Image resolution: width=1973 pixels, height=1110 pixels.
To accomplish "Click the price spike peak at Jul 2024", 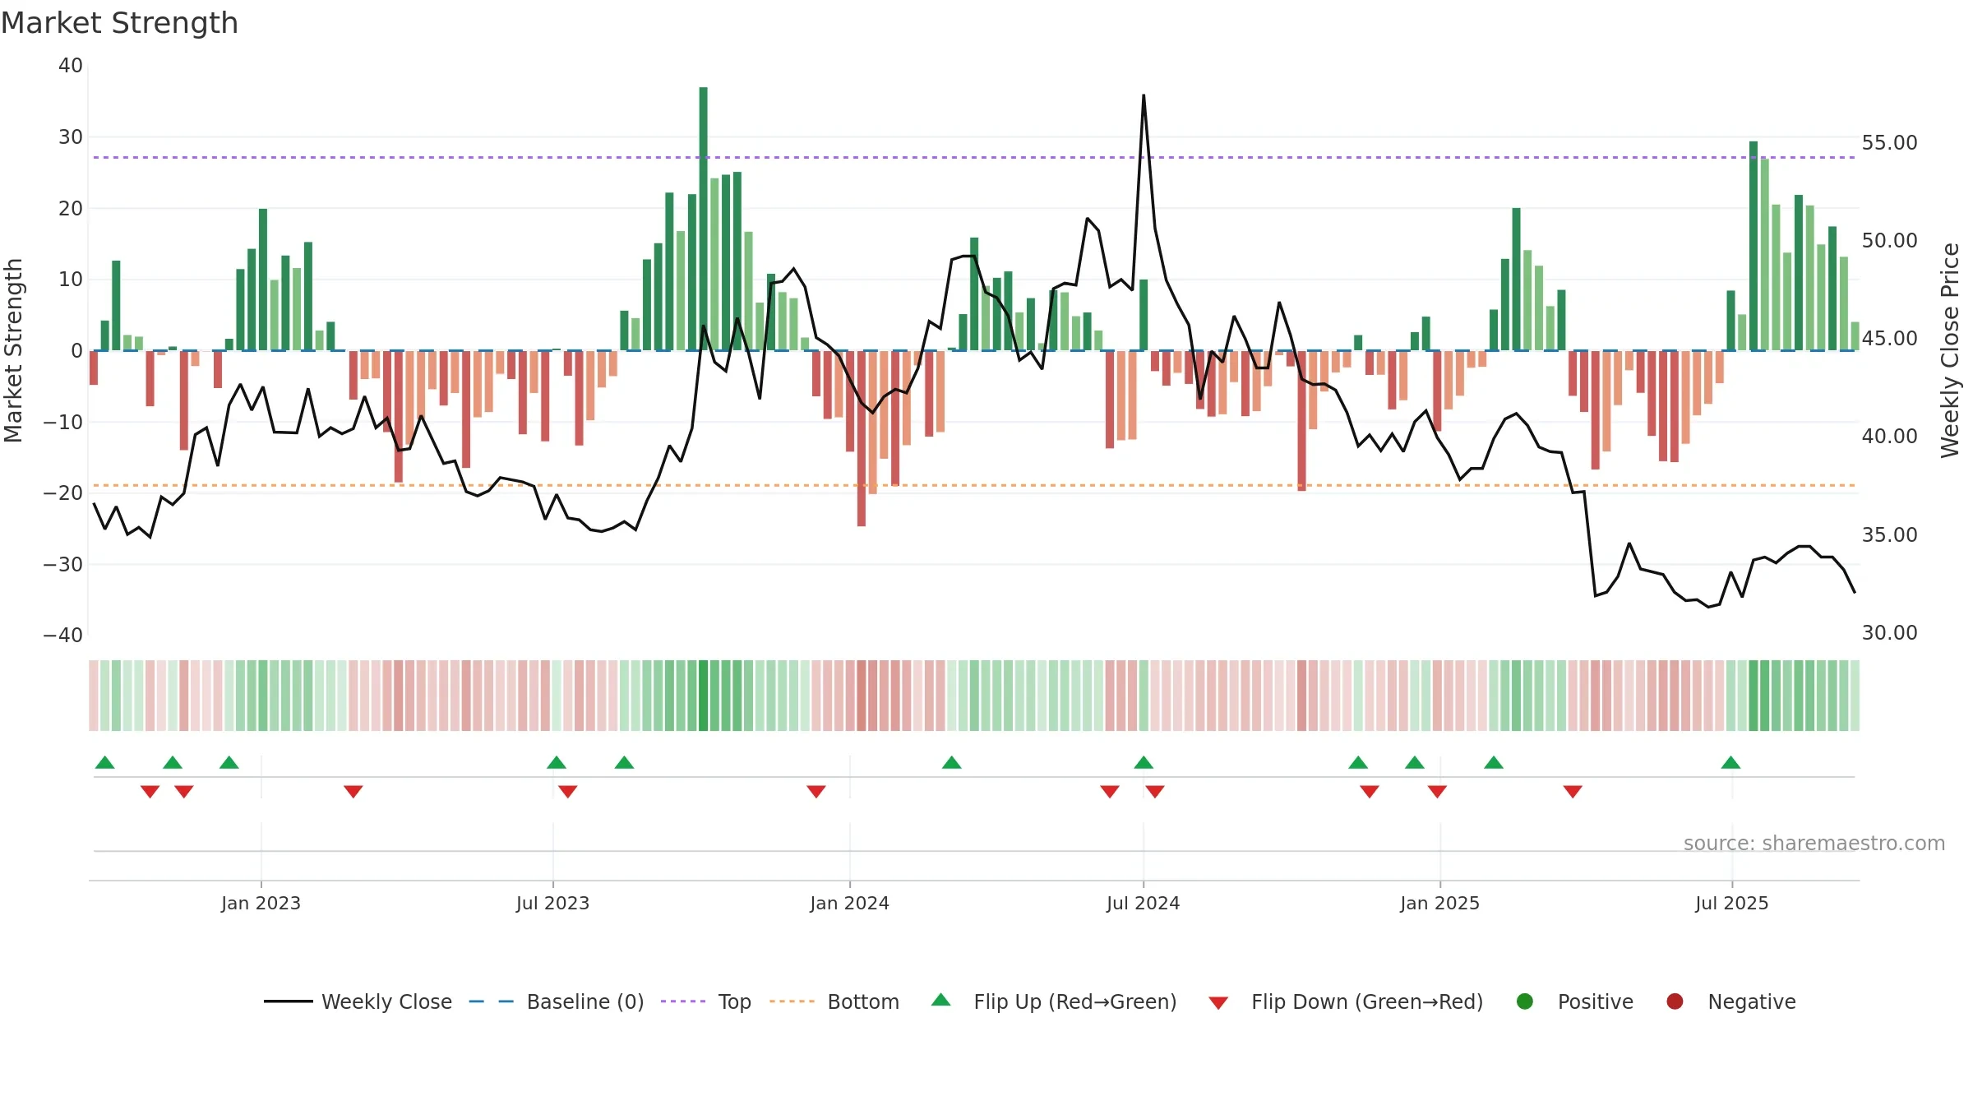I will click(x=1144, y=95).
